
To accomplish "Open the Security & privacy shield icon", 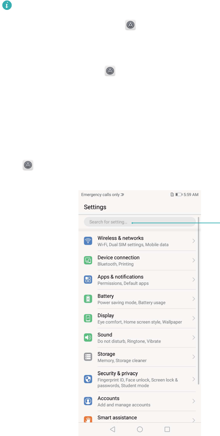I will [88, 379].
